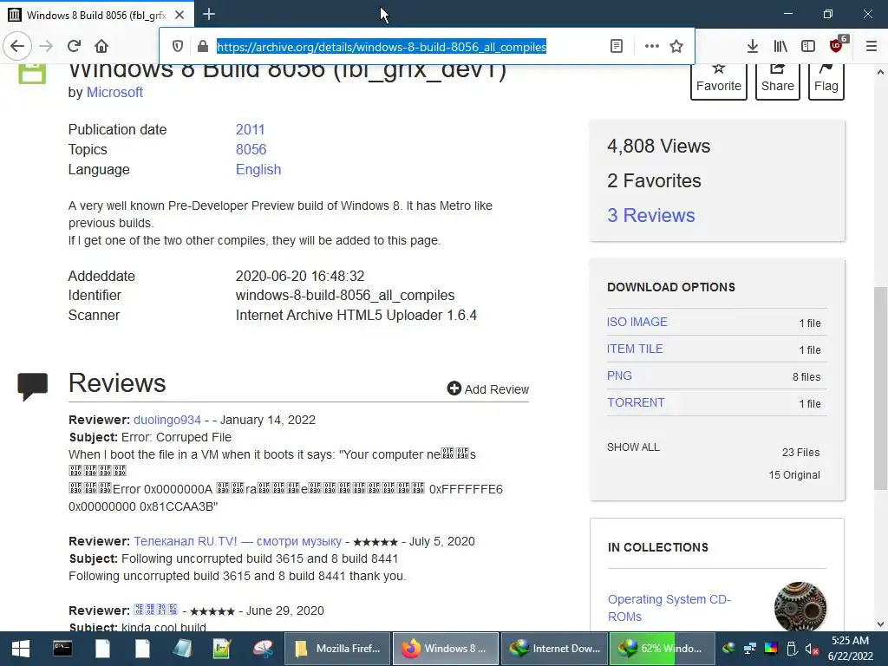The width and height of the screenshot is (888, 666).
Task: Switch to Mozilla Firef... folder window
Action: point(337,649)
